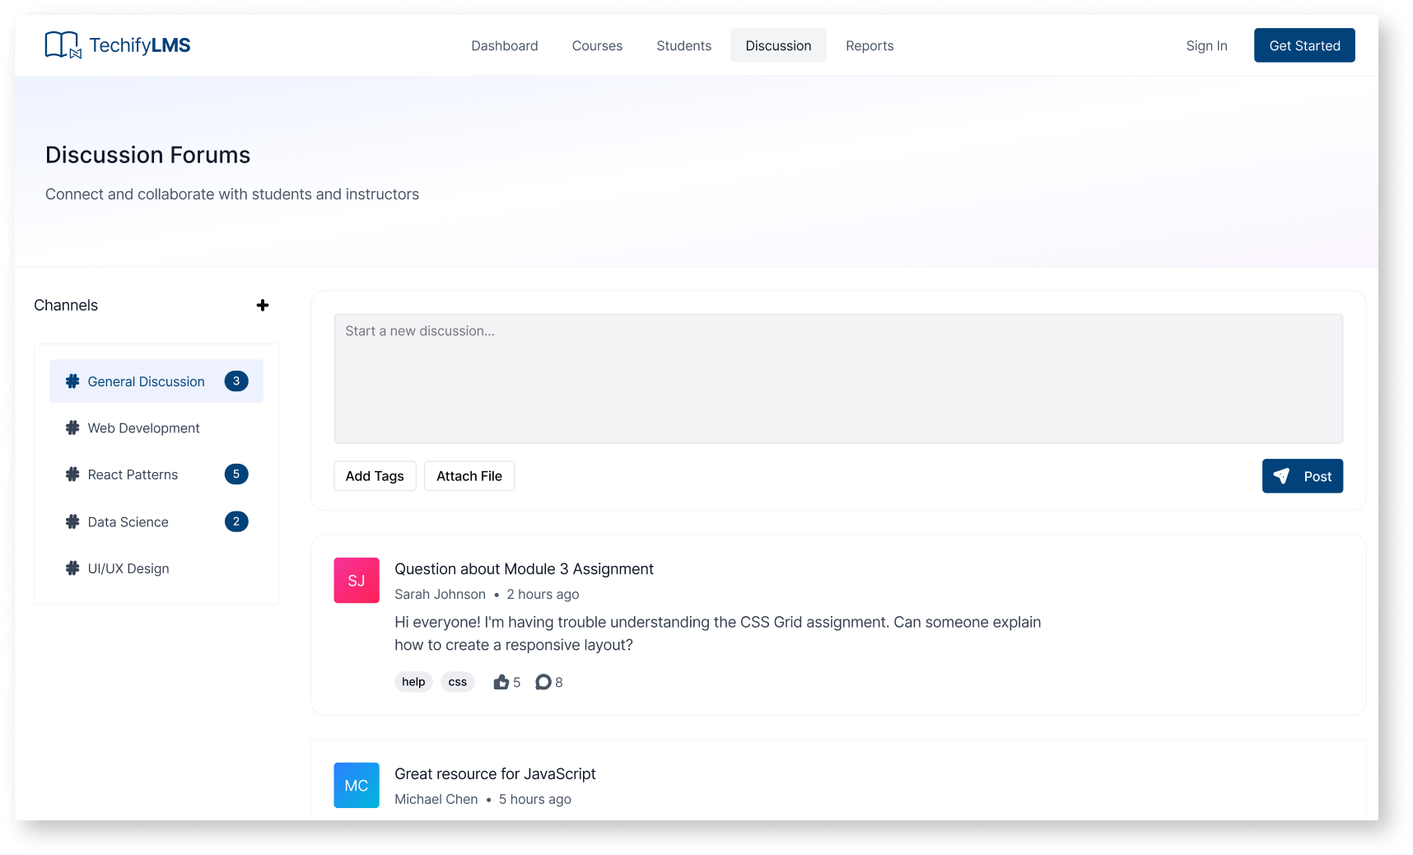This screenshot has height=855, width=1413.
Task: Click the Sign In link
Action: [x=1206, y=46]
